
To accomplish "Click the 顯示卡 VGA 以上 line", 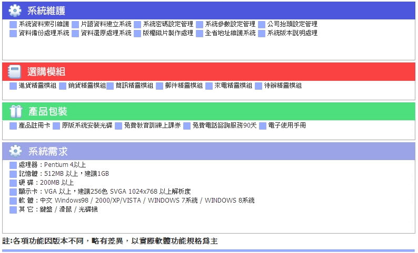I will (x=105, y=192).
